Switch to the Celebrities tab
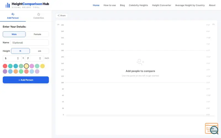221x138 pixels. (39, 16)
